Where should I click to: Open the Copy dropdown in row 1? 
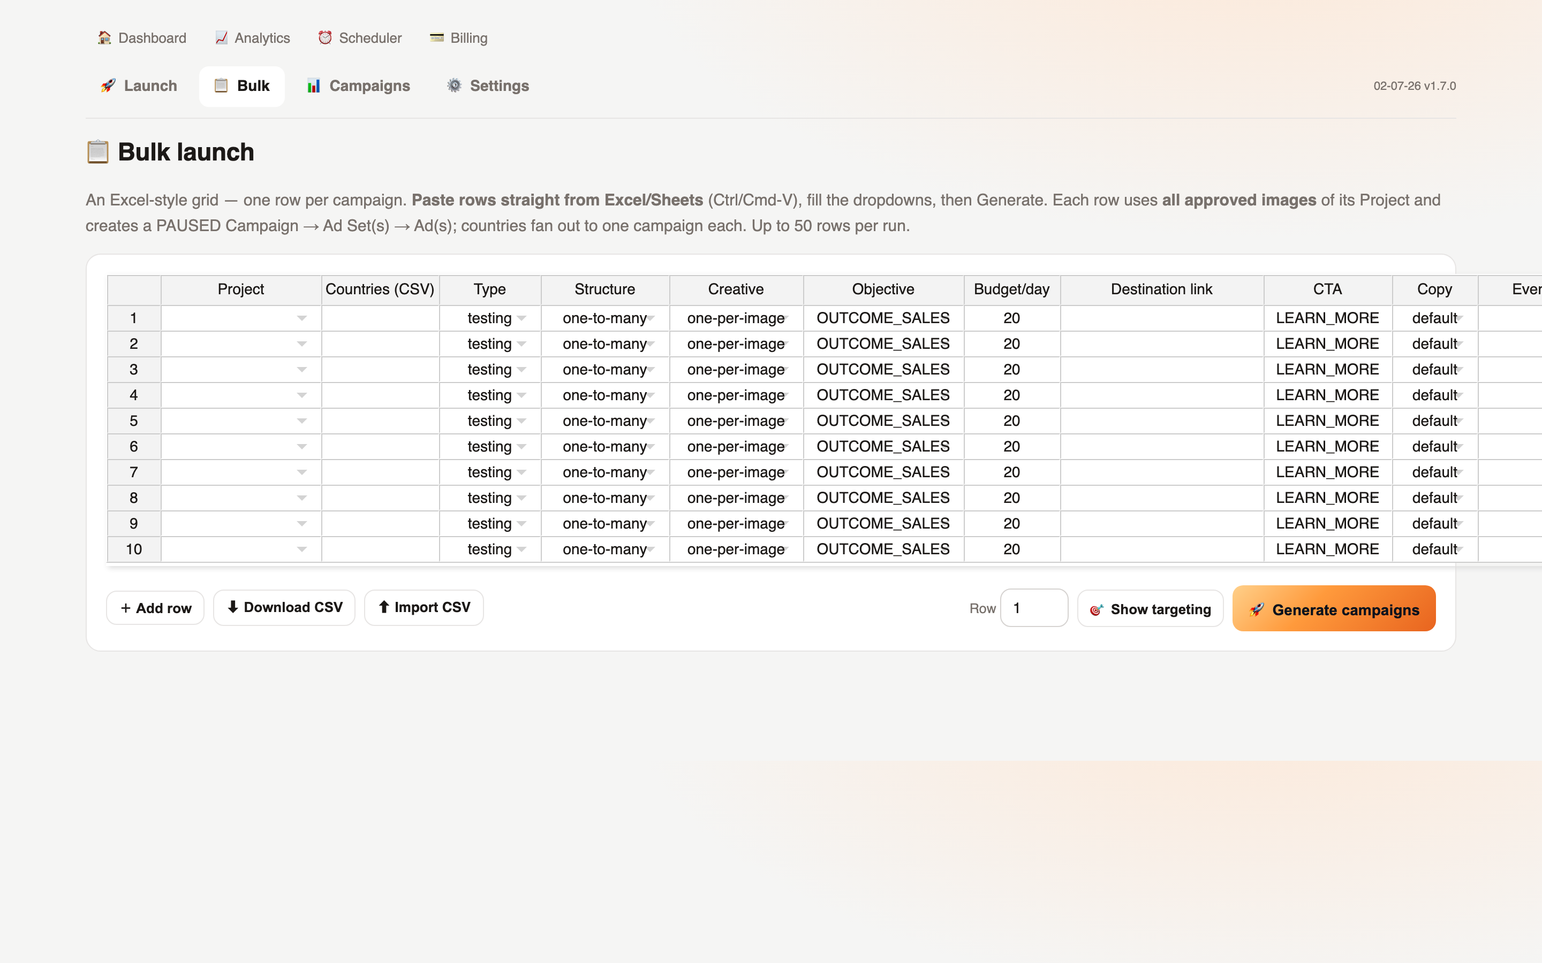pyautogui.click(x=1460, y=318)
